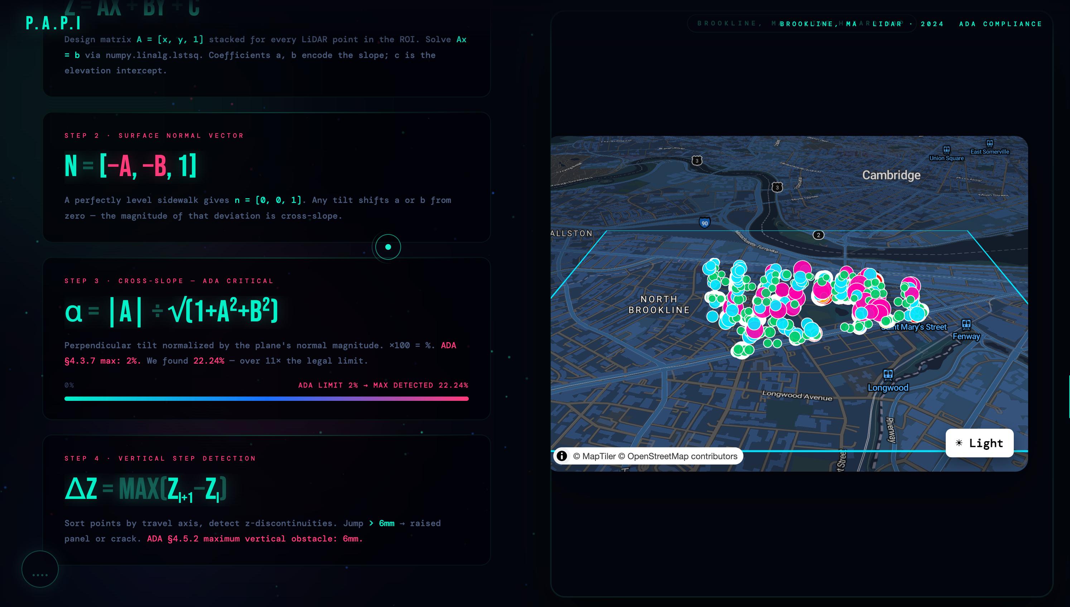Image resolution: width=1070 pixels, height=607 pixels.
Task: Click the circular target scroll indicator
Action: (388, 247)
